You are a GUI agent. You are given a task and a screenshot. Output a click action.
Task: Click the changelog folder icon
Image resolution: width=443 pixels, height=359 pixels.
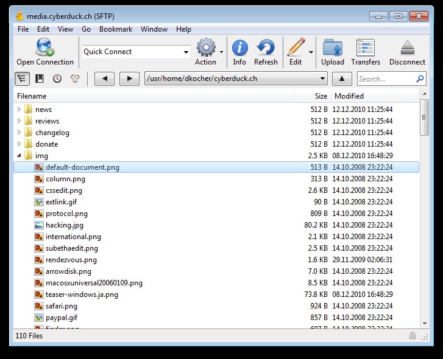(28, 132)
